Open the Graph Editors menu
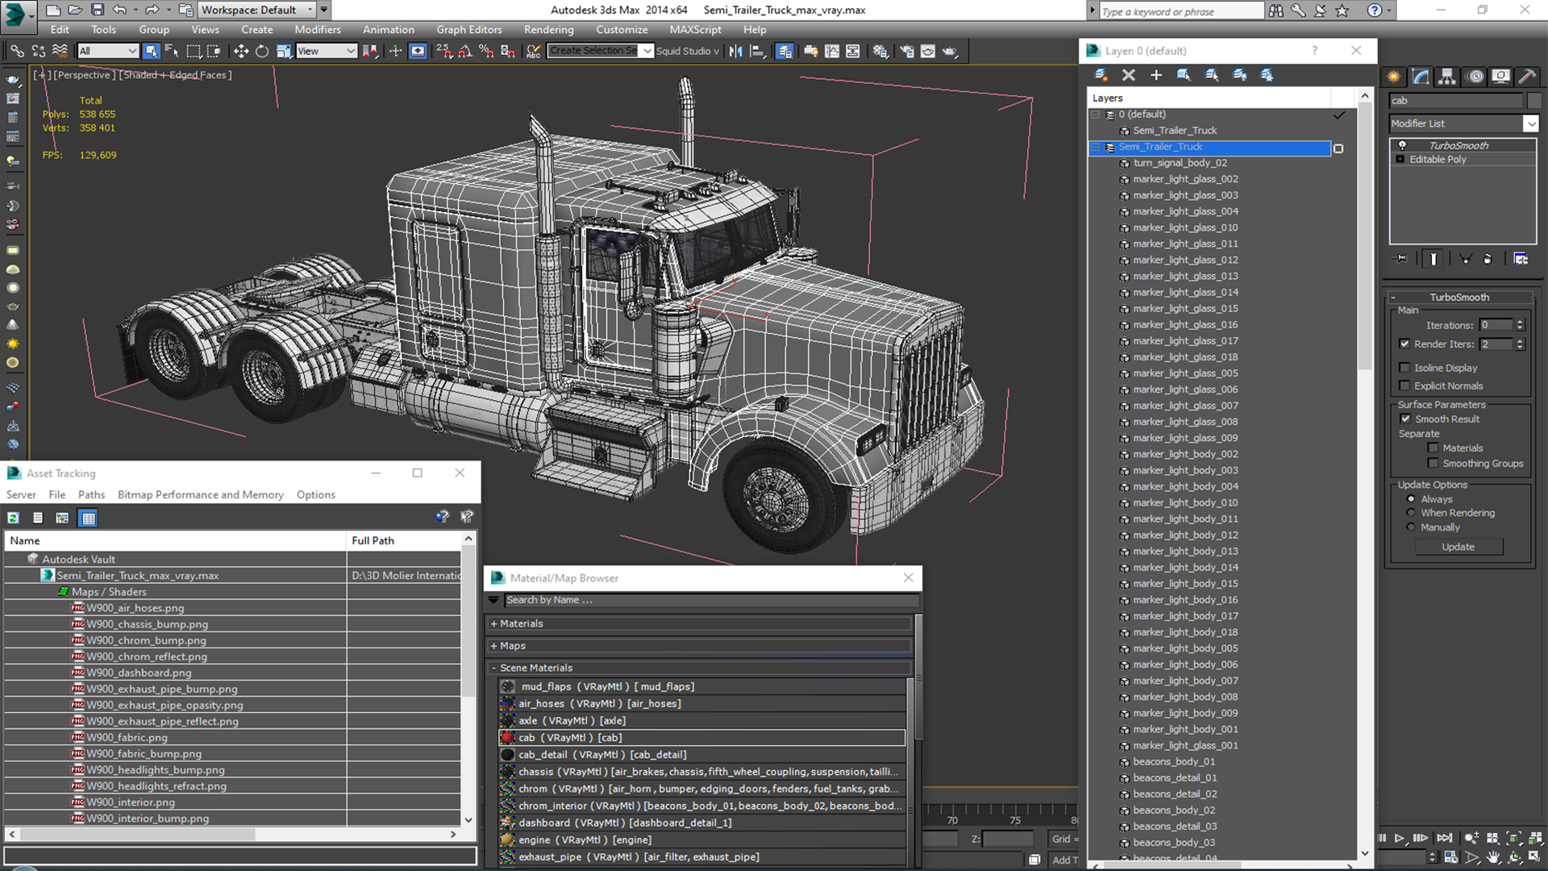 click(x=469, y=30)
